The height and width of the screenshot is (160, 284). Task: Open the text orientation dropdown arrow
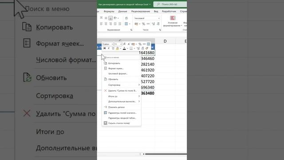(118, 18)
